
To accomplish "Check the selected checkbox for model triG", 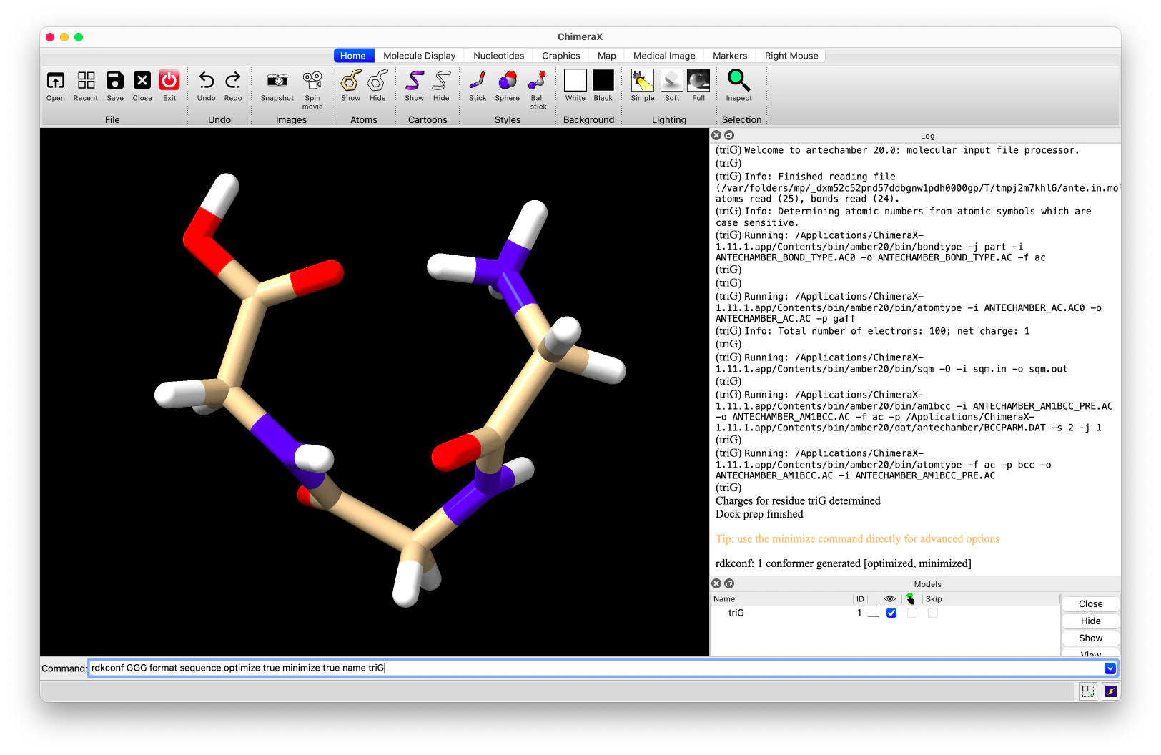I will click(x=912, y=613).
